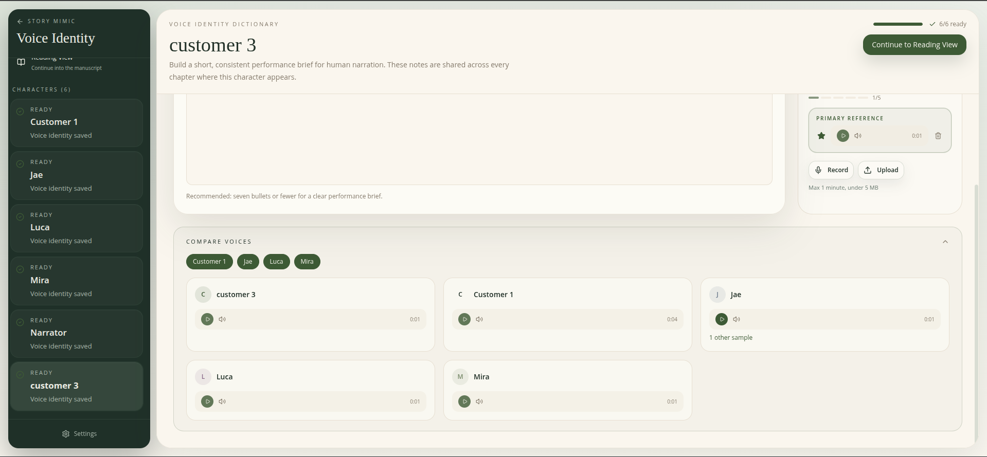
Task: Click Continue to Reading View button
Action: pyautogui.click(x=914, y=45)
